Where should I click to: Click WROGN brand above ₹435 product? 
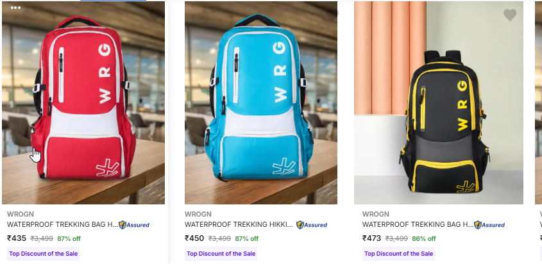(21, 214)
